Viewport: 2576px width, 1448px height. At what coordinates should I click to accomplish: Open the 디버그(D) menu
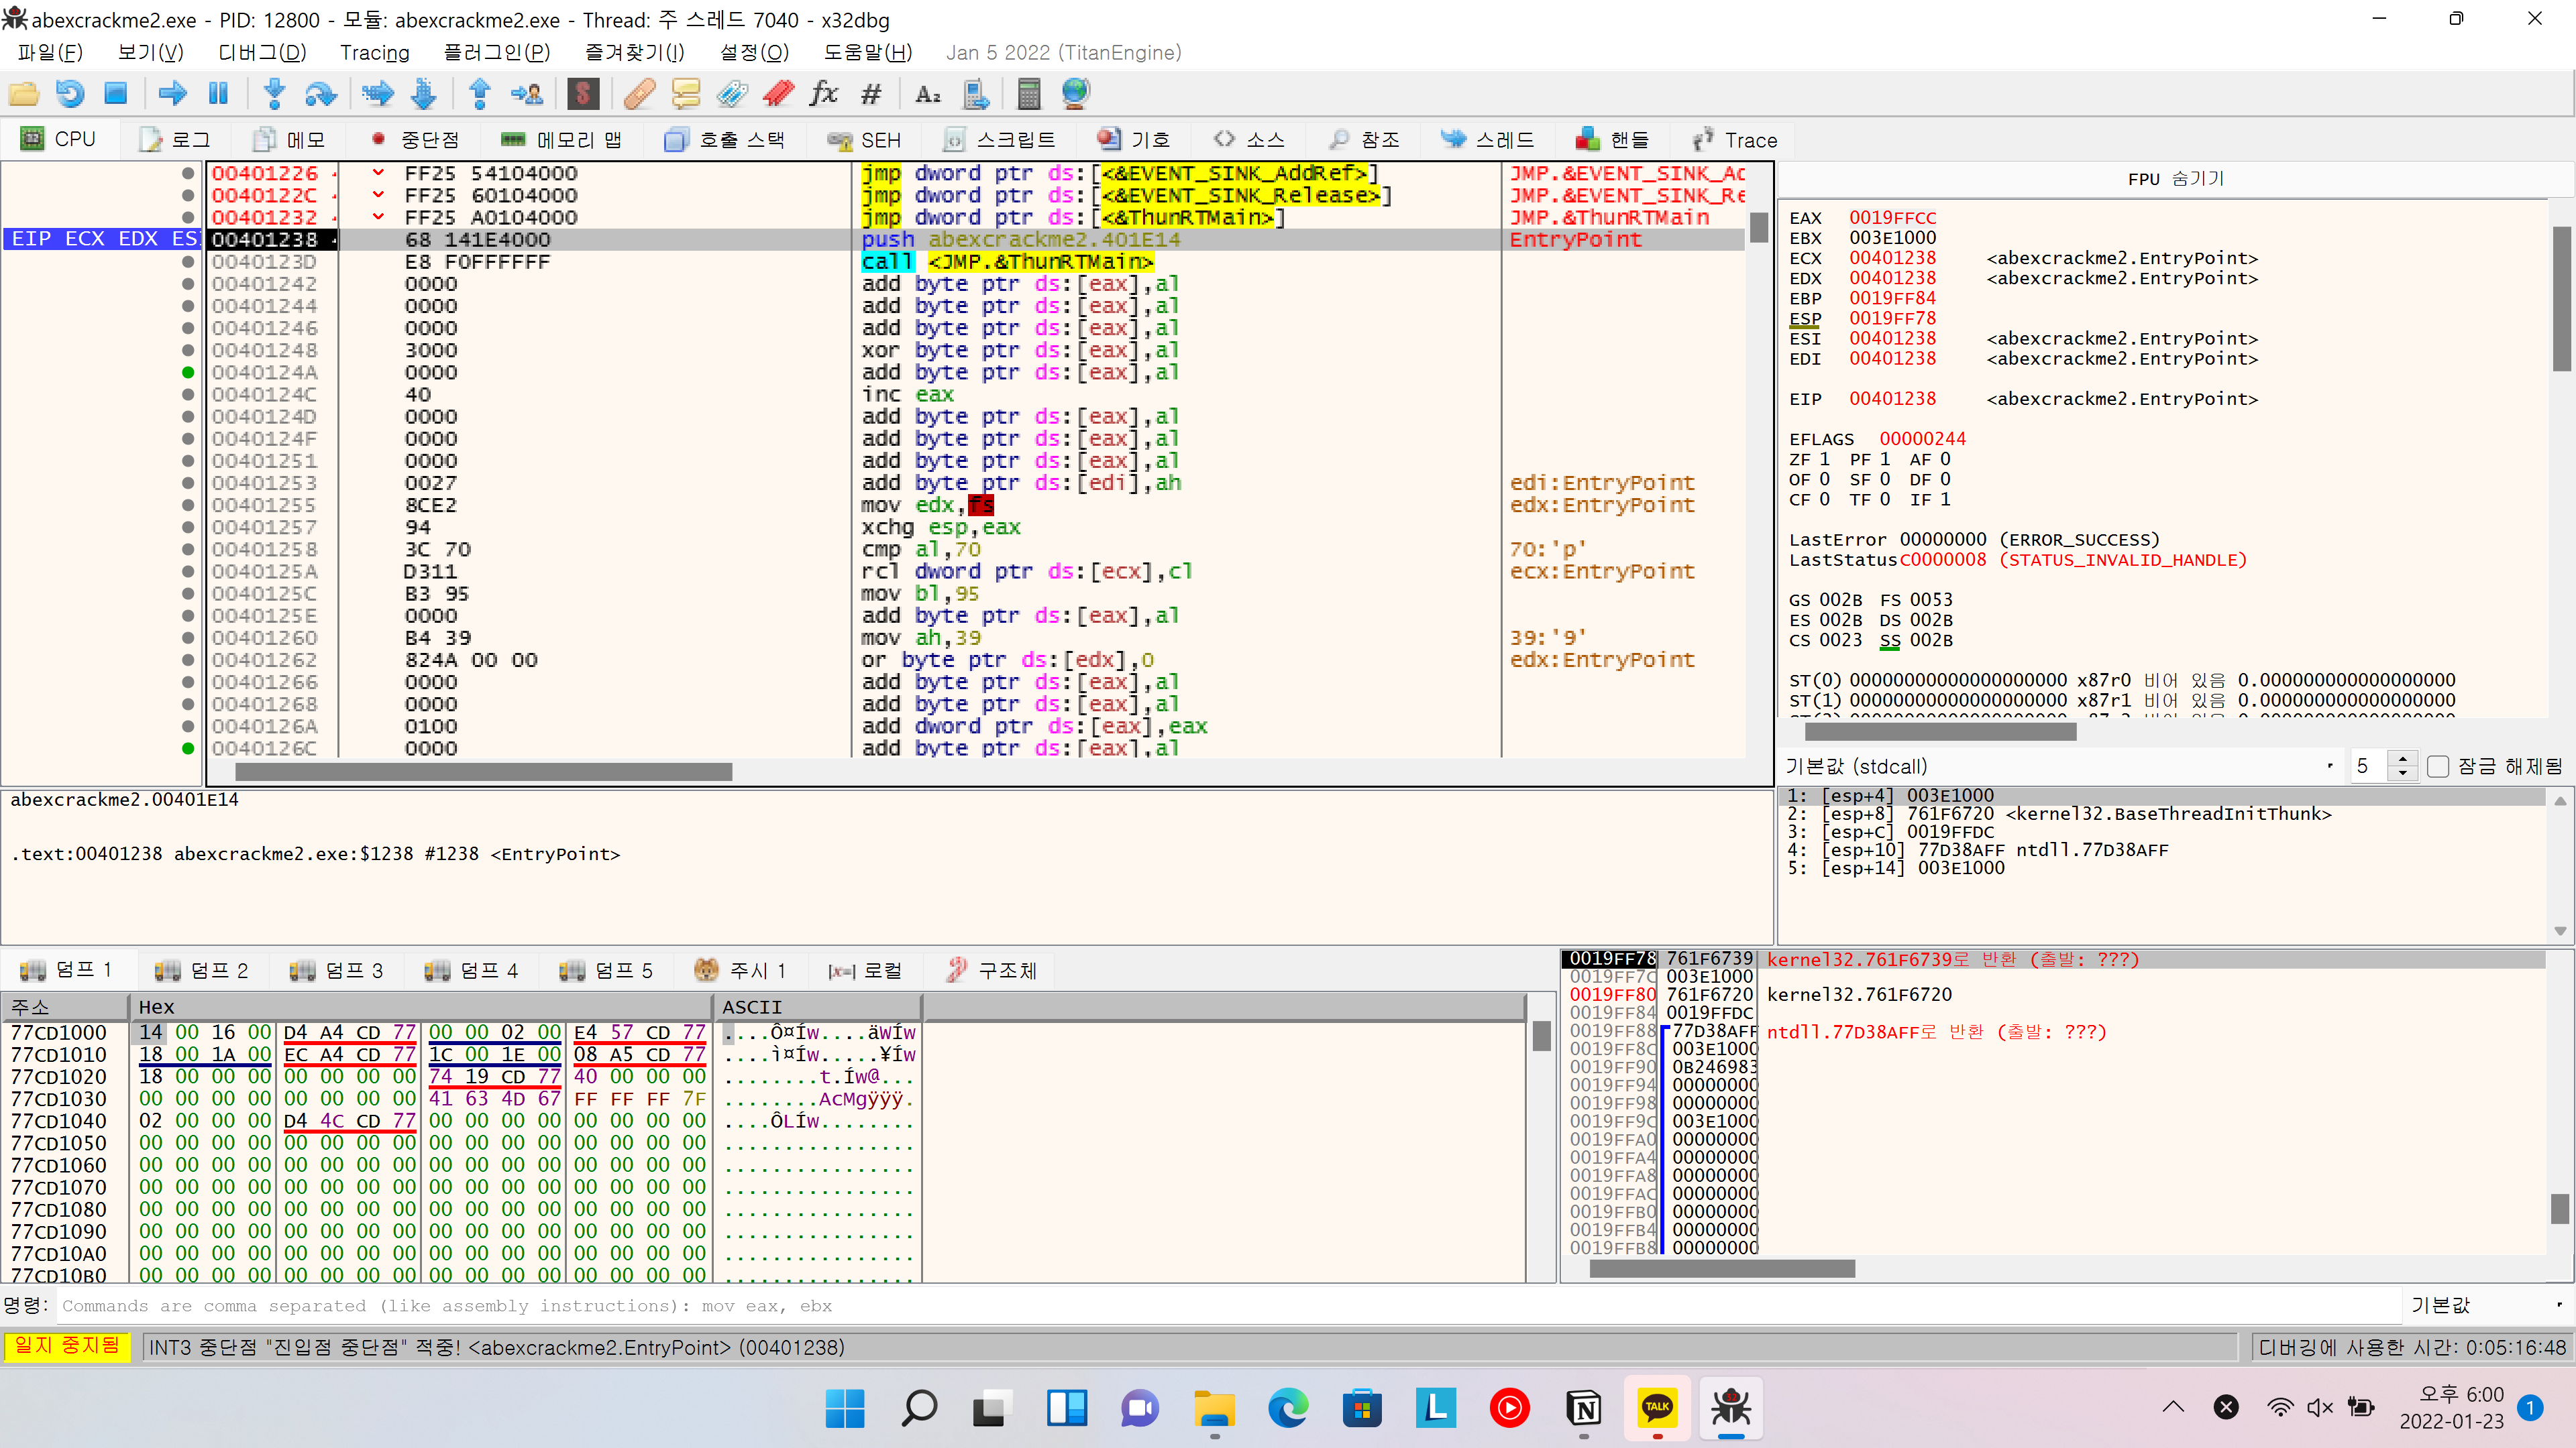tap(262, 52)
